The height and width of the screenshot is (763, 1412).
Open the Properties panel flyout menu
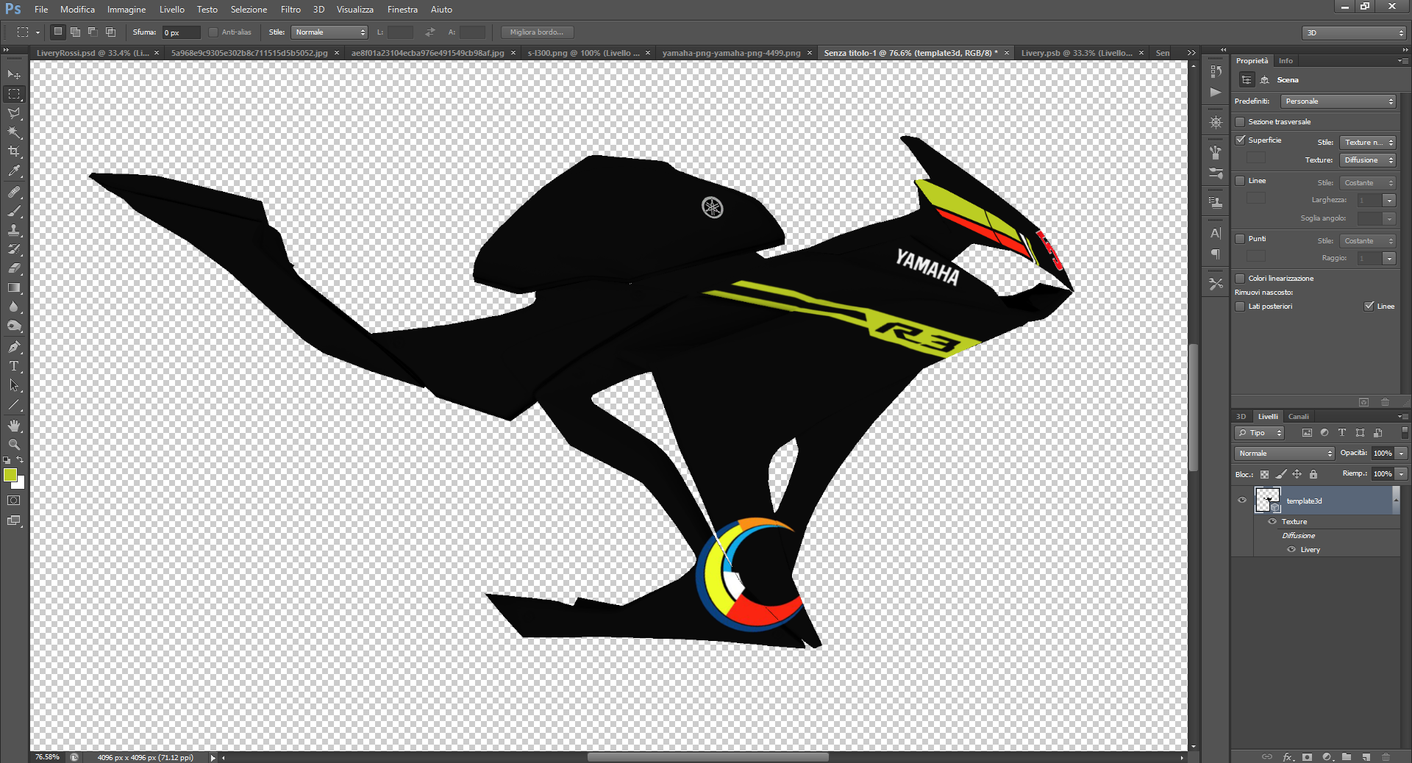1402,61
